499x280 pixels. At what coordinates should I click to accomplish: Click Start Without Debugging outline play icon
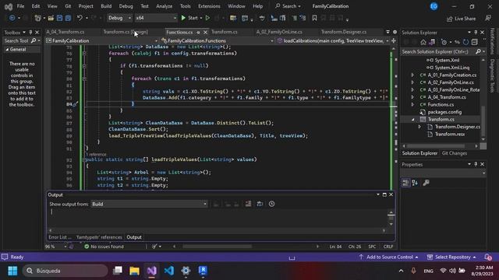click(x=207, y=18)
